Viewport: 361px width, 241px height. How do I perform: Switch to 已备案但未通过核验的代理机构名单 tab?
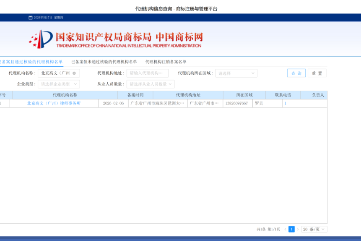tap(104, 62)
